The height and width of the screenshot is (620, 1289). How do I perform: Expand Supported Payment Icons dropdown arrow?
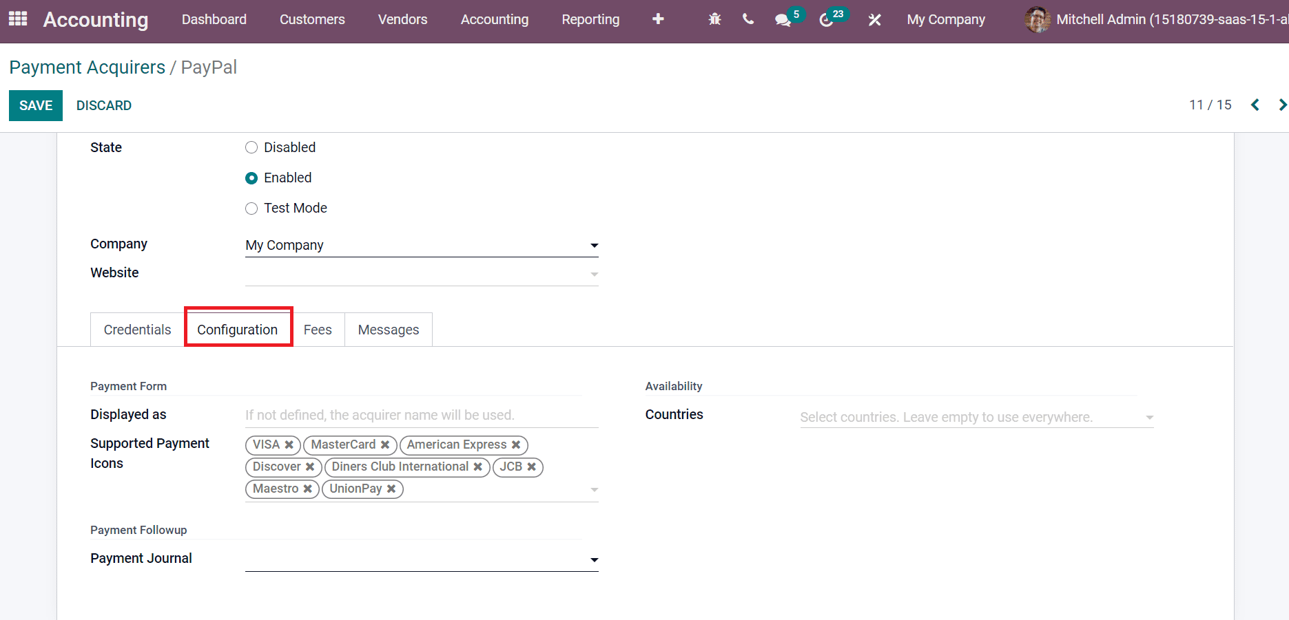coord(594,490)
